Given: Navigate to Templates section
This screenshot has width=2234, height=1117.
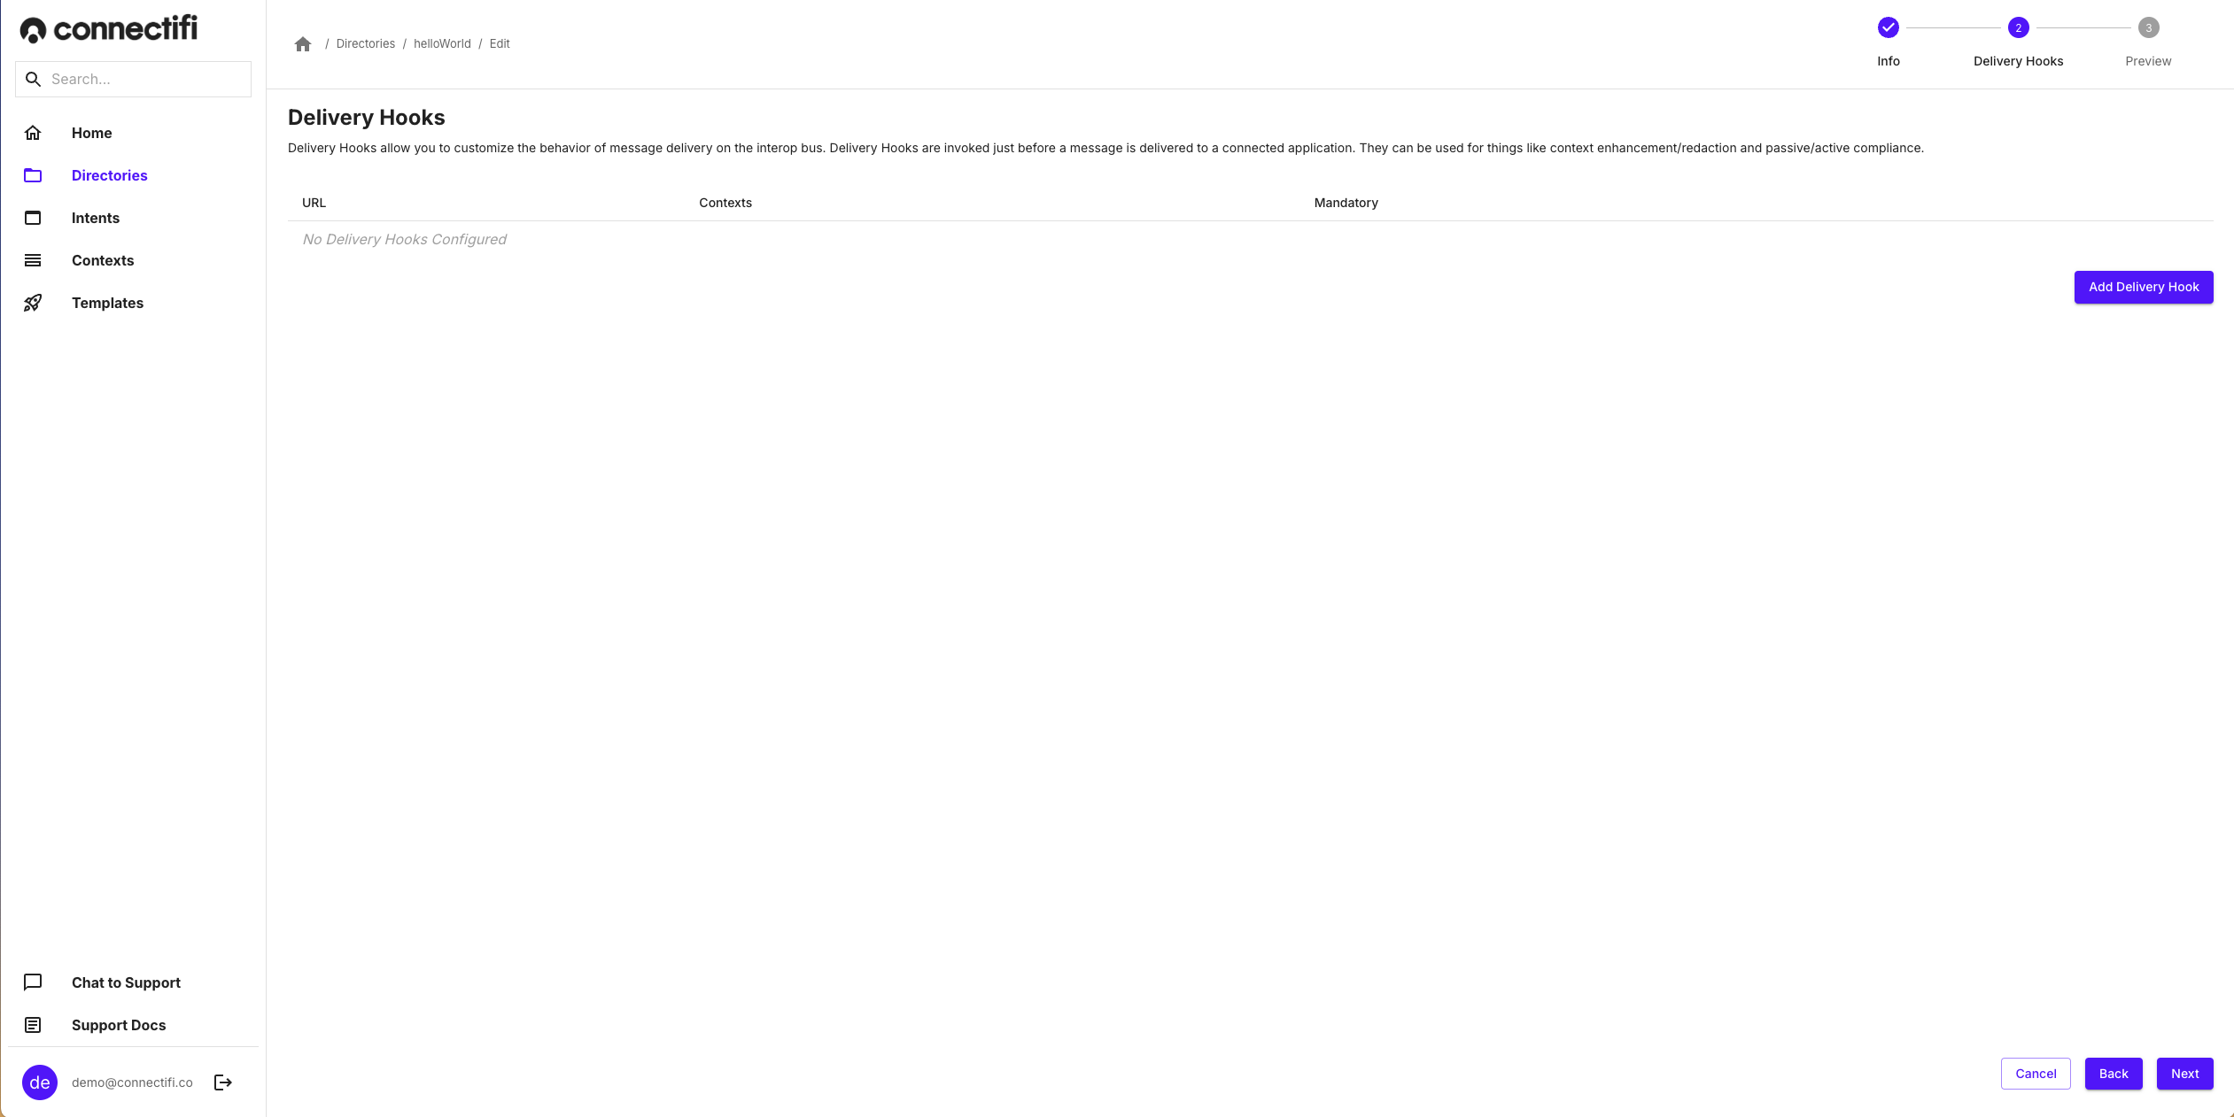Looking at the screenshot, I should 107,302.
